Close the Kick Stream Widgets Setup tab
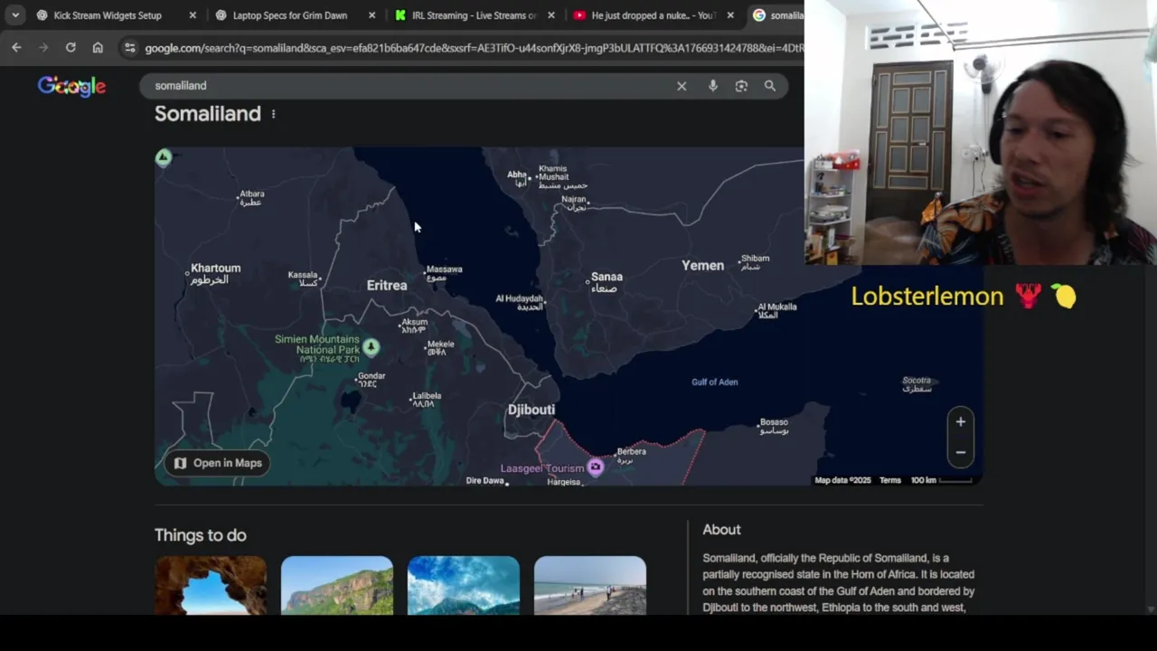The width and height of the screenshot is (1157, 651). [193, 15]
